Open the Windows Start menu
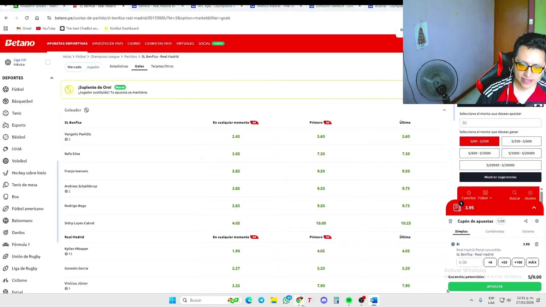This screenshot has width=546, height=307. 172,300
